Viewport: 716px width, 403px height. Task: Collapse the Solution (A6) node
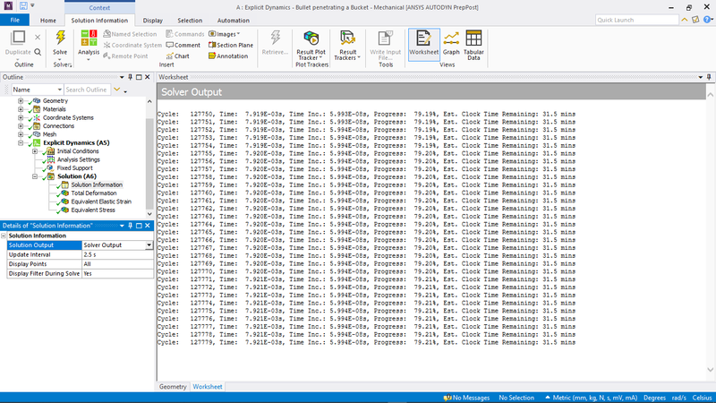[x=35, y=176]
